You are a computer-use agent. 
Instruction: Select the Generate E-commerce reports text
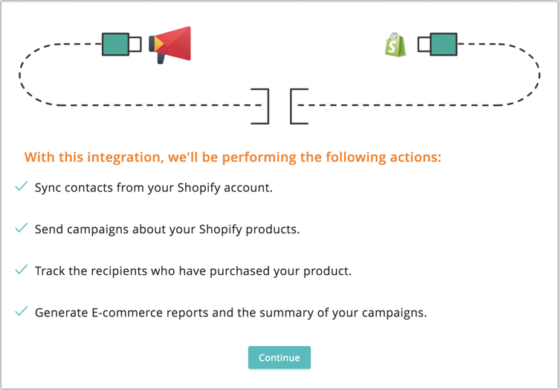[231, 313]
